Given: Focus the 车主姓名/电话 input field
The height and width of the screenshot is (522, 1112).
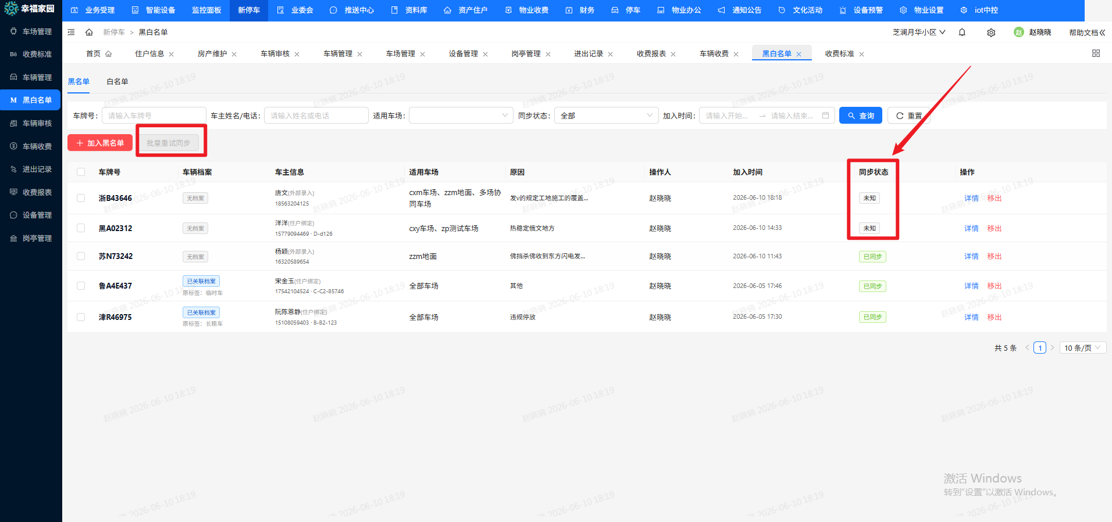Looking at the screenshot, I should 316,116.
